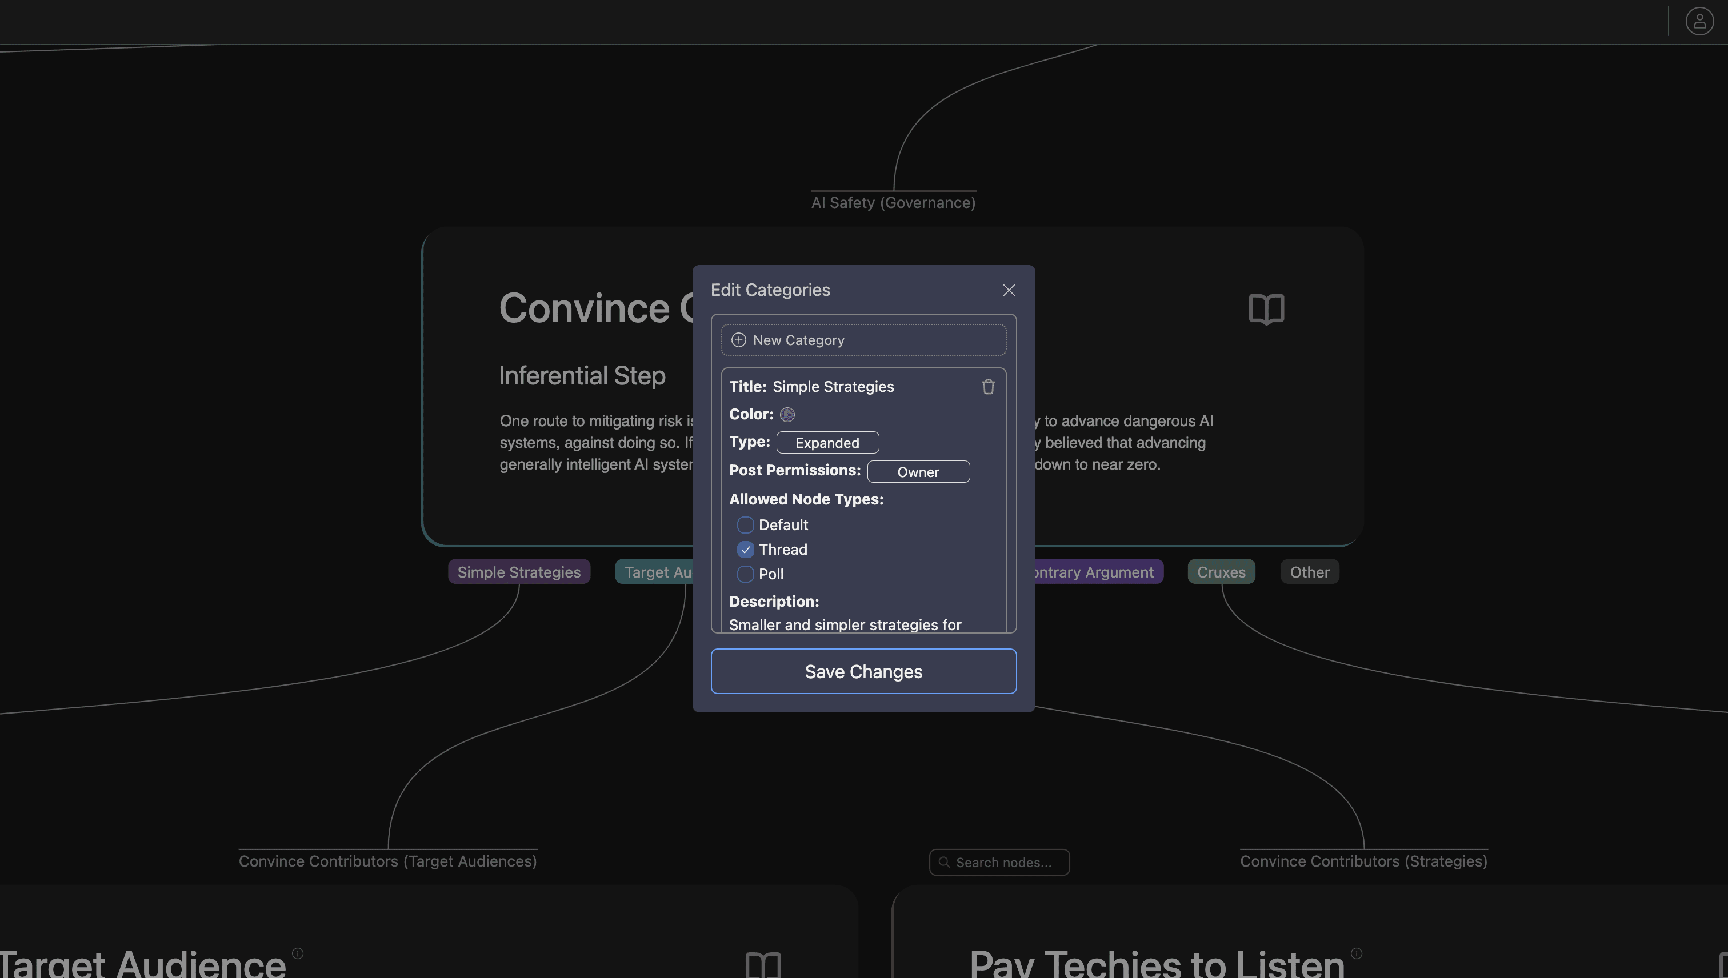The width and height of the screenshot is (1728, 978).
Task: Click info icon beside Pay Techies to Listen
Action: 1356,953
